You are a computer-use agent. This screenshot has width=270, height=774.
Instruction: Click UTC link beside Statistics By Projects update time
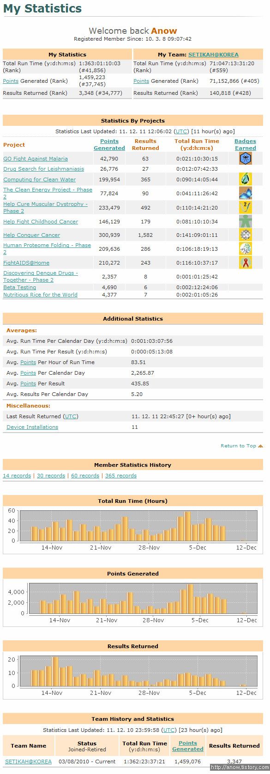click(x=181, y=131)
